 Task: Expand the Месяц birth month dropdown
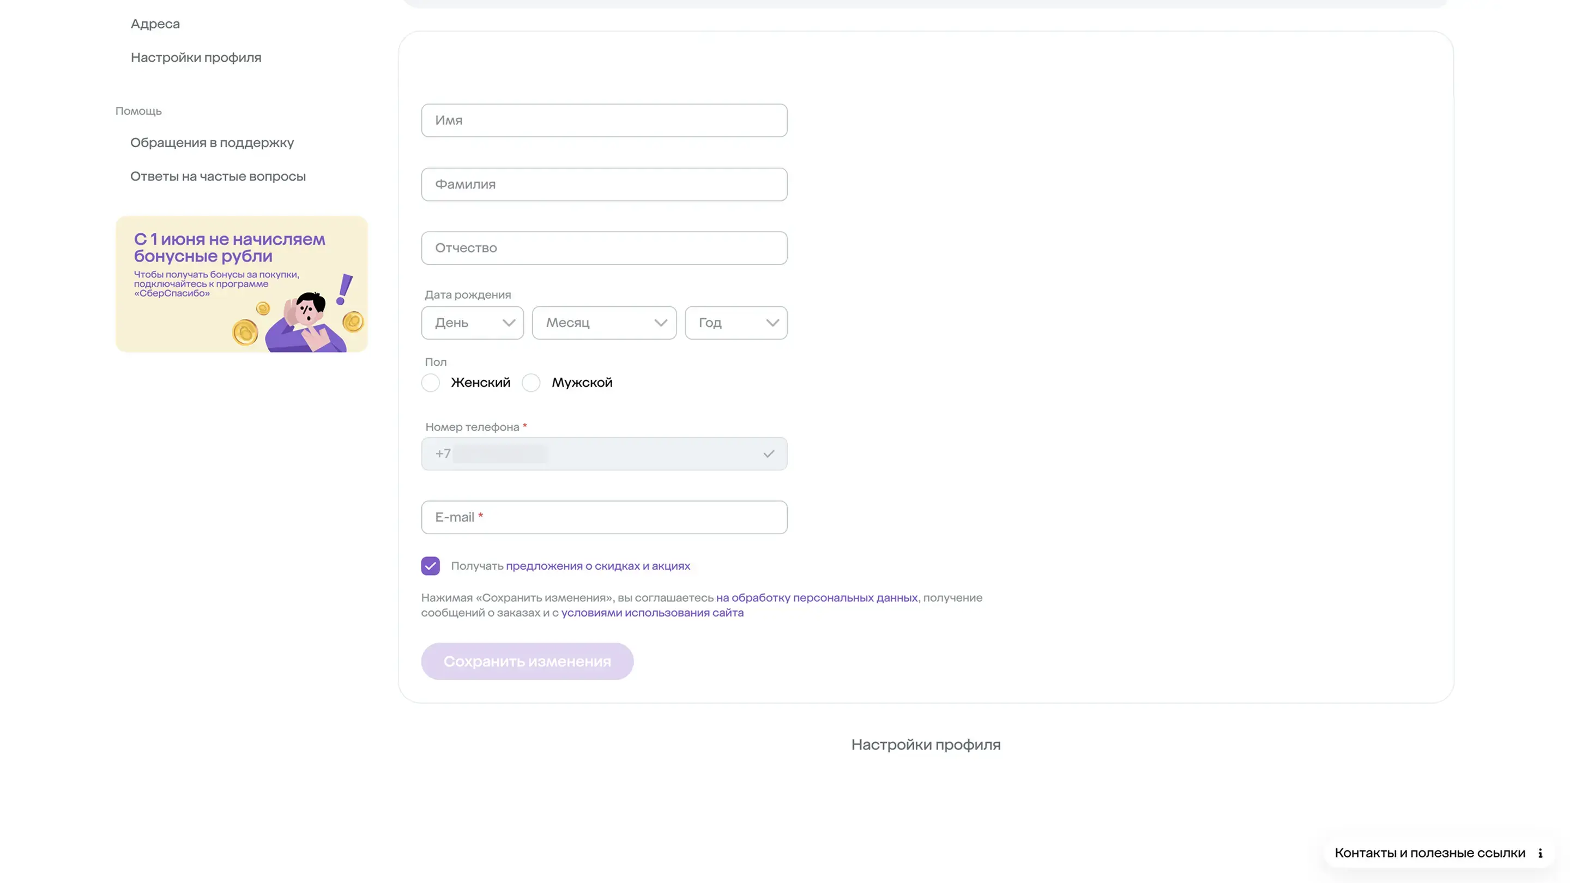click(603, 323)
